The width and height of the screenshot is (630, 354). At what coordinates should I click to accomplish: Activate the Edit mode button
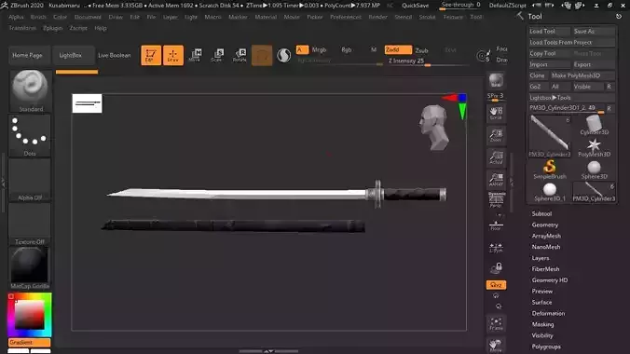click(x=151, y=55)
